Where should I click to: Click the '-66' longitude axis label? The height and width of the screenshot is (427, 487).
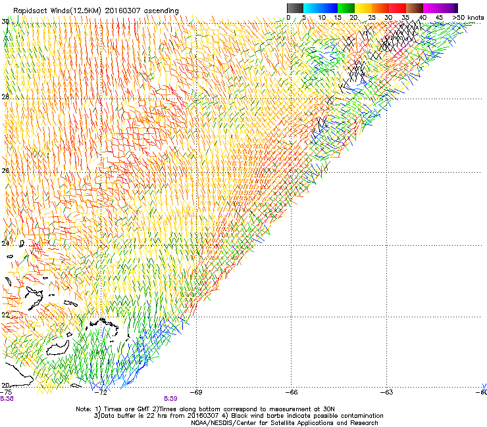pyautogui.click(x=292, y=392)
